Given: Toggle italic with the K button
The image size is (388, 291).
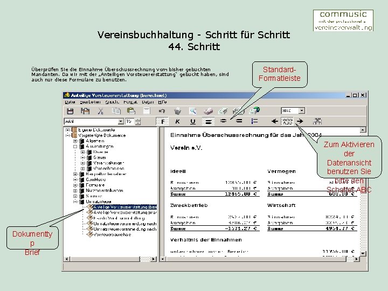Looking at the screenshot, I should pos(177,121).
